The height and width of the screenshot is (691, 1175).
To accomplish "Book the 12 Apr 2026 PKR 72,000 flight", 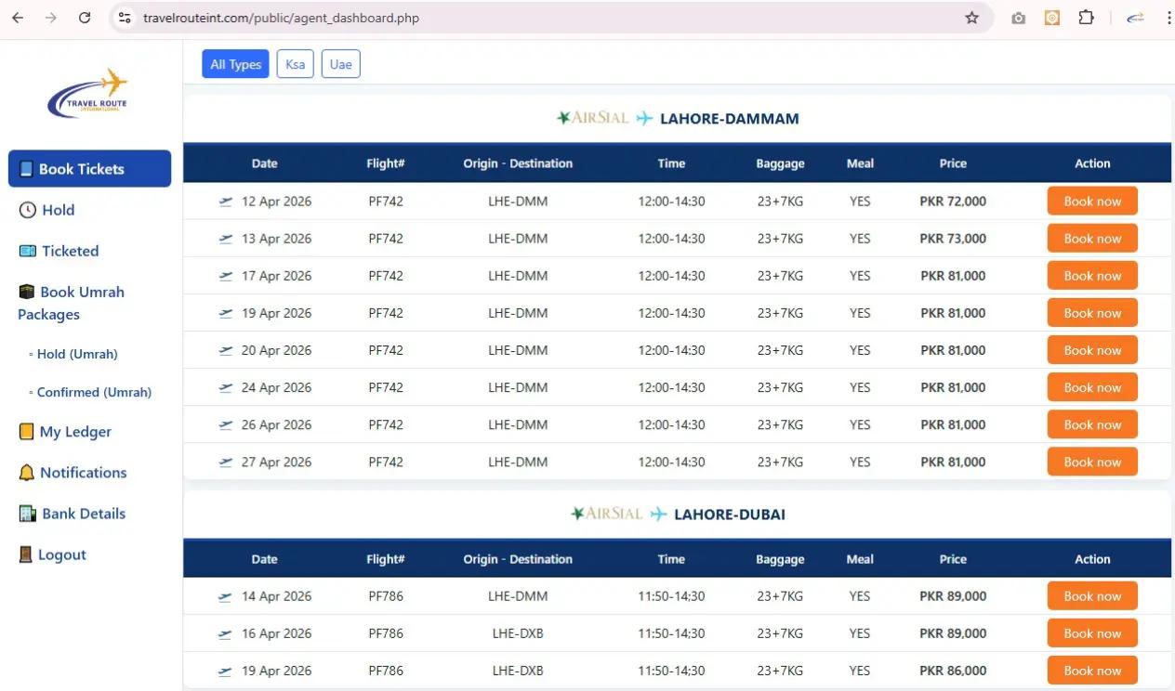I will tap(1092, 202).
